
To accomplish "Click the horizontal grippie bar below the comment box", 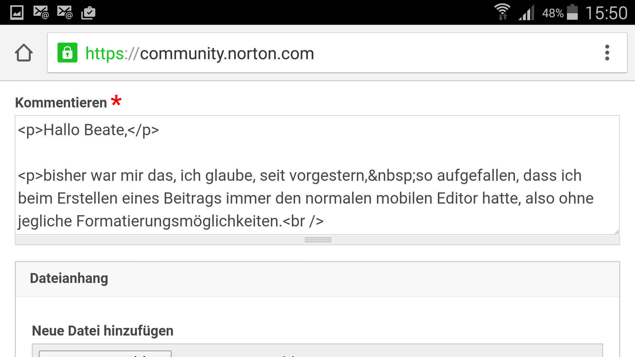I will click(317, 240).
